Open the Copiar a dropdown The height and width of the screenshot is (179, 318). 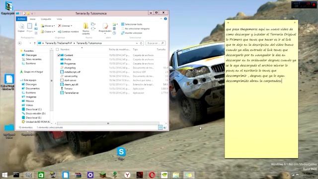pos(48,32)
